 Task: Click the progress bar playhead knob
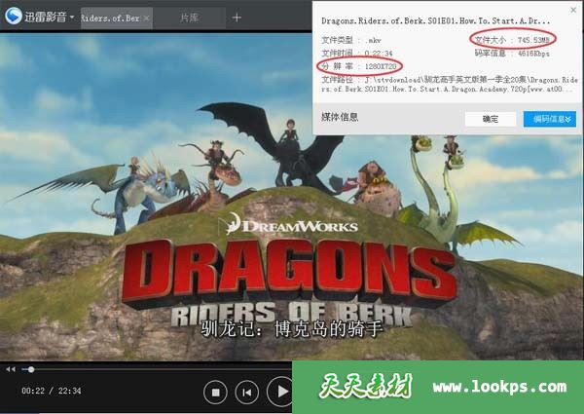pos(31,369)
